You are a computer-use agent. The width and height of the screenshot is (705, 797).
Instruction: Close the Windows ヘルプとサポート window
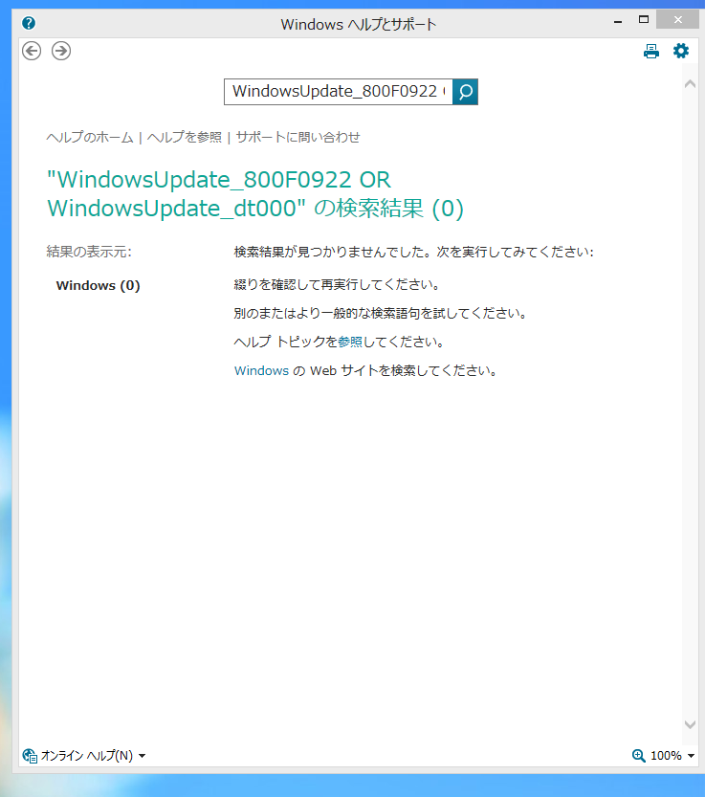click(677, 20)
